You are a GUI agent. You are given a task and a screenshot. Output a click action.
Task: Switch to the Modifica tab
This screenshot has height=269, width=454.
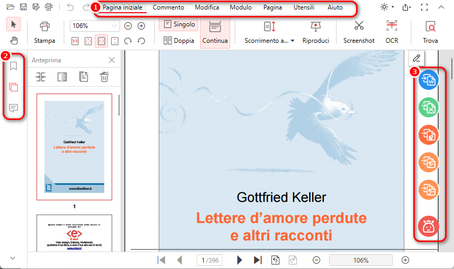click(x=207, y=7)
